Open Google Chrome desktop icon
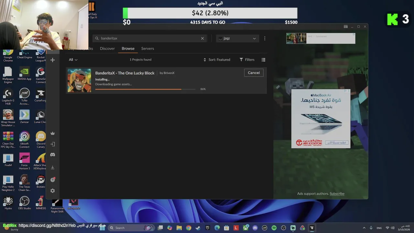This screenshot has height=233, width=414. coord(8,56)
